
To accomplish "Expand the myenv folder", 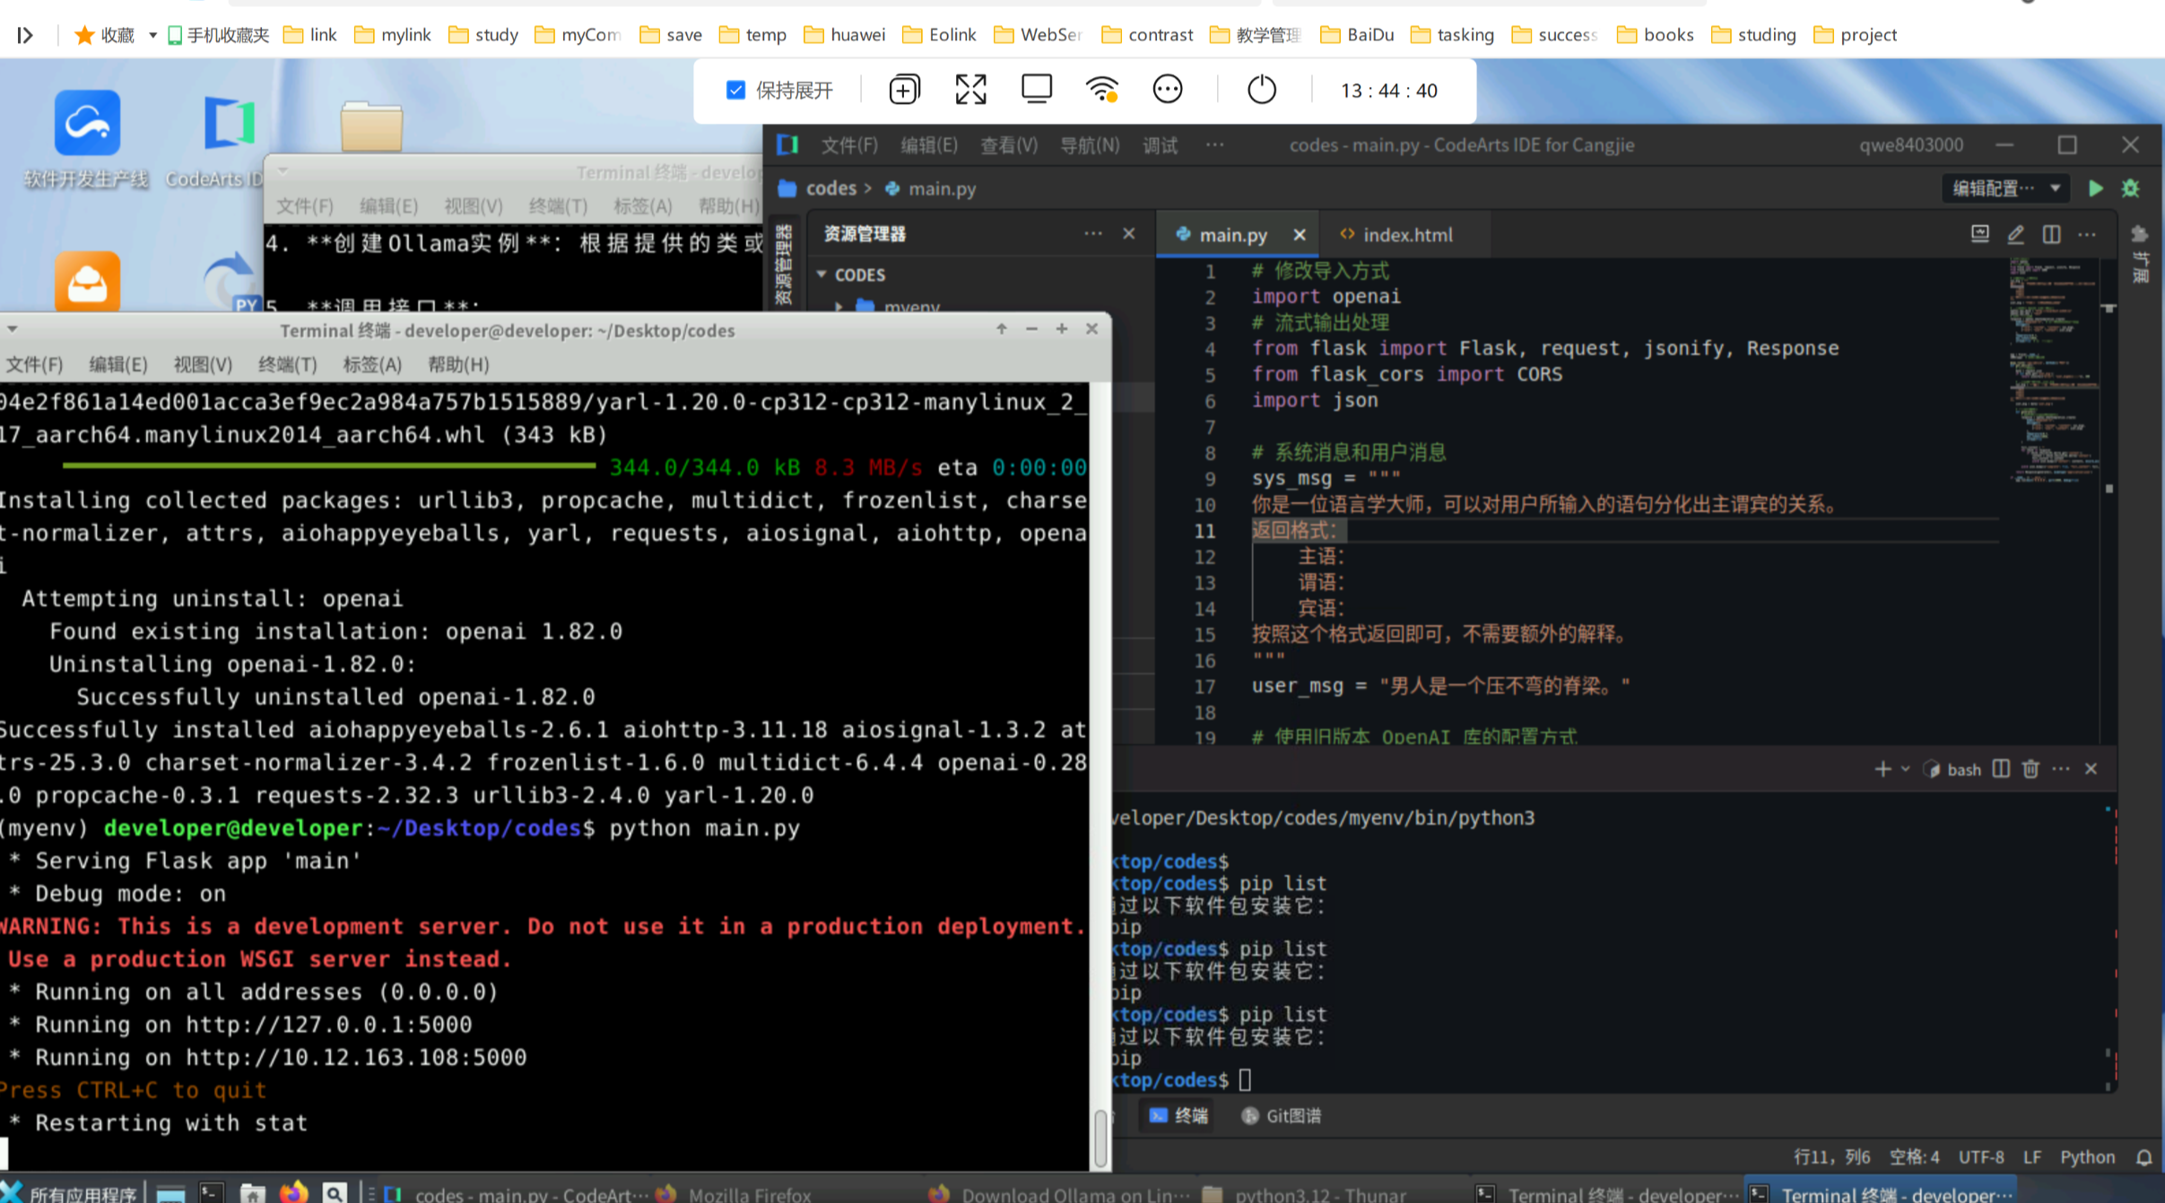I will (839, 307).
